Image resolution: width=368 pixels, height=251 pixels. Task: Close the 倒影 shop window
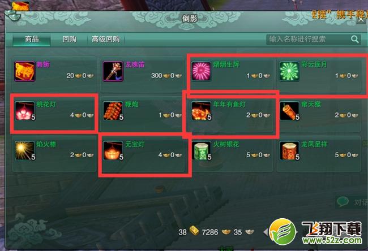click(x=361, y=20)
